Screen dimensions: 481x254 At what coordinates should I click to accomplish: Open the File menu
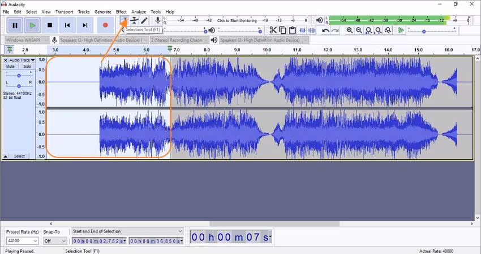pyautogui.click(x=6, y=12)
